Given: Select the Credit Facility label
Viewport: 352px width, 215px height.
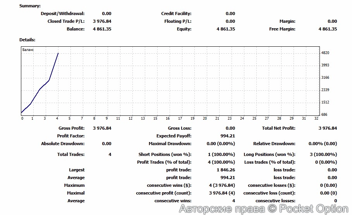Looking at the screenshot, I should coord(176,14).
